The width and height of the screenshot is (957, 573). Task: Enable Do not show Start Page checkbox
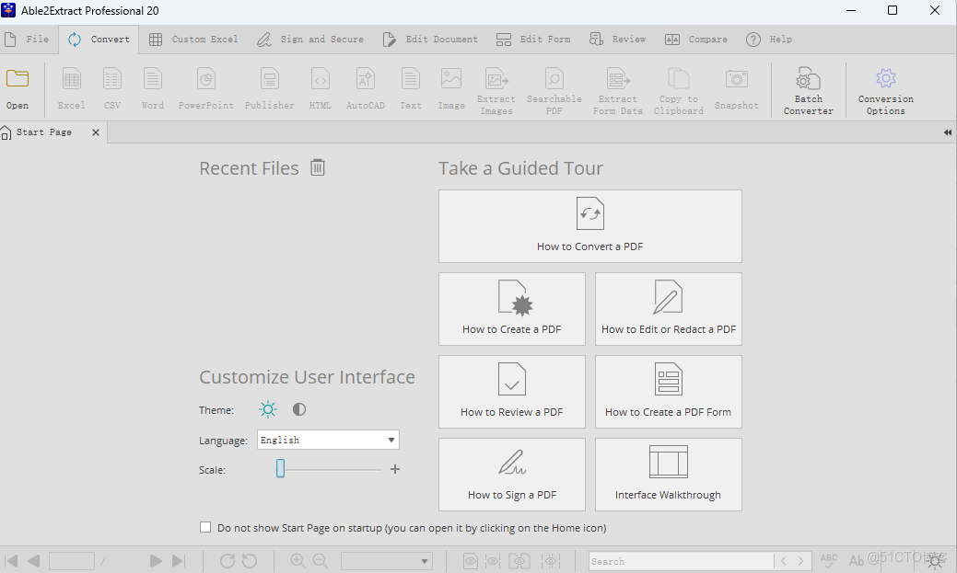click(205, 527)
